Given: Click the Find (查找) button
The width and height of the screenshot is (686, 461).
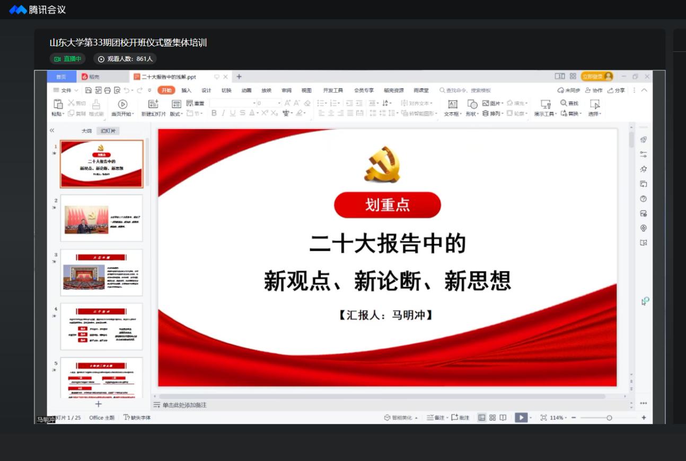Looking at the screenshot, I should (x=569, y=103).
